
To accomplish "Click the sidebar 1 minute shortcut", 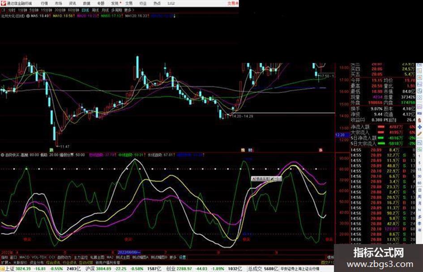I will 419,156.
